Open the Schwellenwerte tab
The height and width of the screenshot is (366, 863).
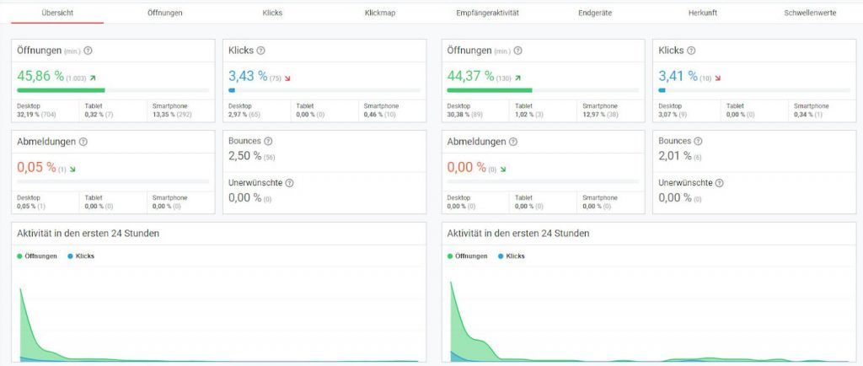tap(810, 13)
